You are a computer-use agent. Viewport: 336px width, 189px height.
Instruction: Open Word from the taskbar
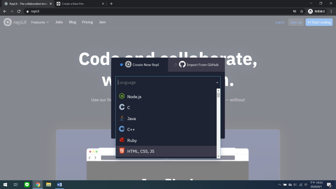point(59,184)
